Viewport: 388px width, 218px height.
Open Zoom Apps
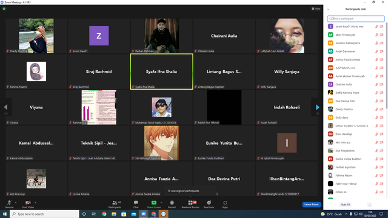(225, 204)
